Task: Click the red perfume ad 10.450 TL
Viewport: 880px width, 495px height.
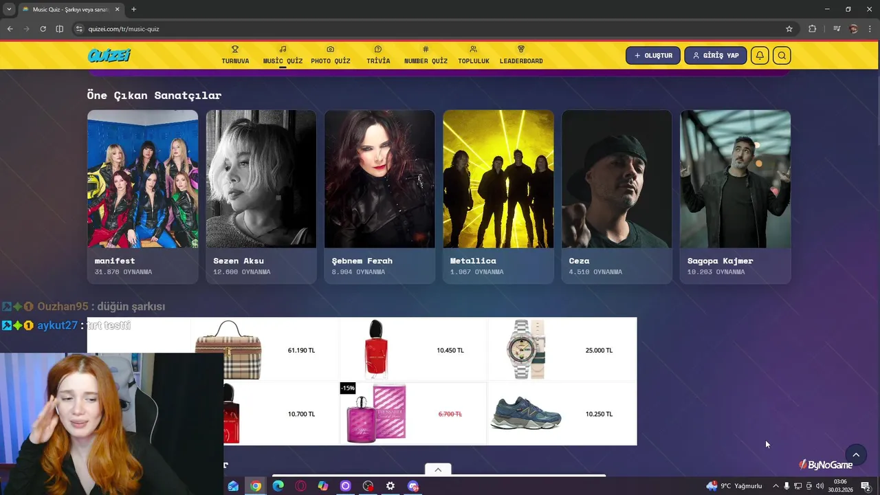Action: (x=413, y=350)
